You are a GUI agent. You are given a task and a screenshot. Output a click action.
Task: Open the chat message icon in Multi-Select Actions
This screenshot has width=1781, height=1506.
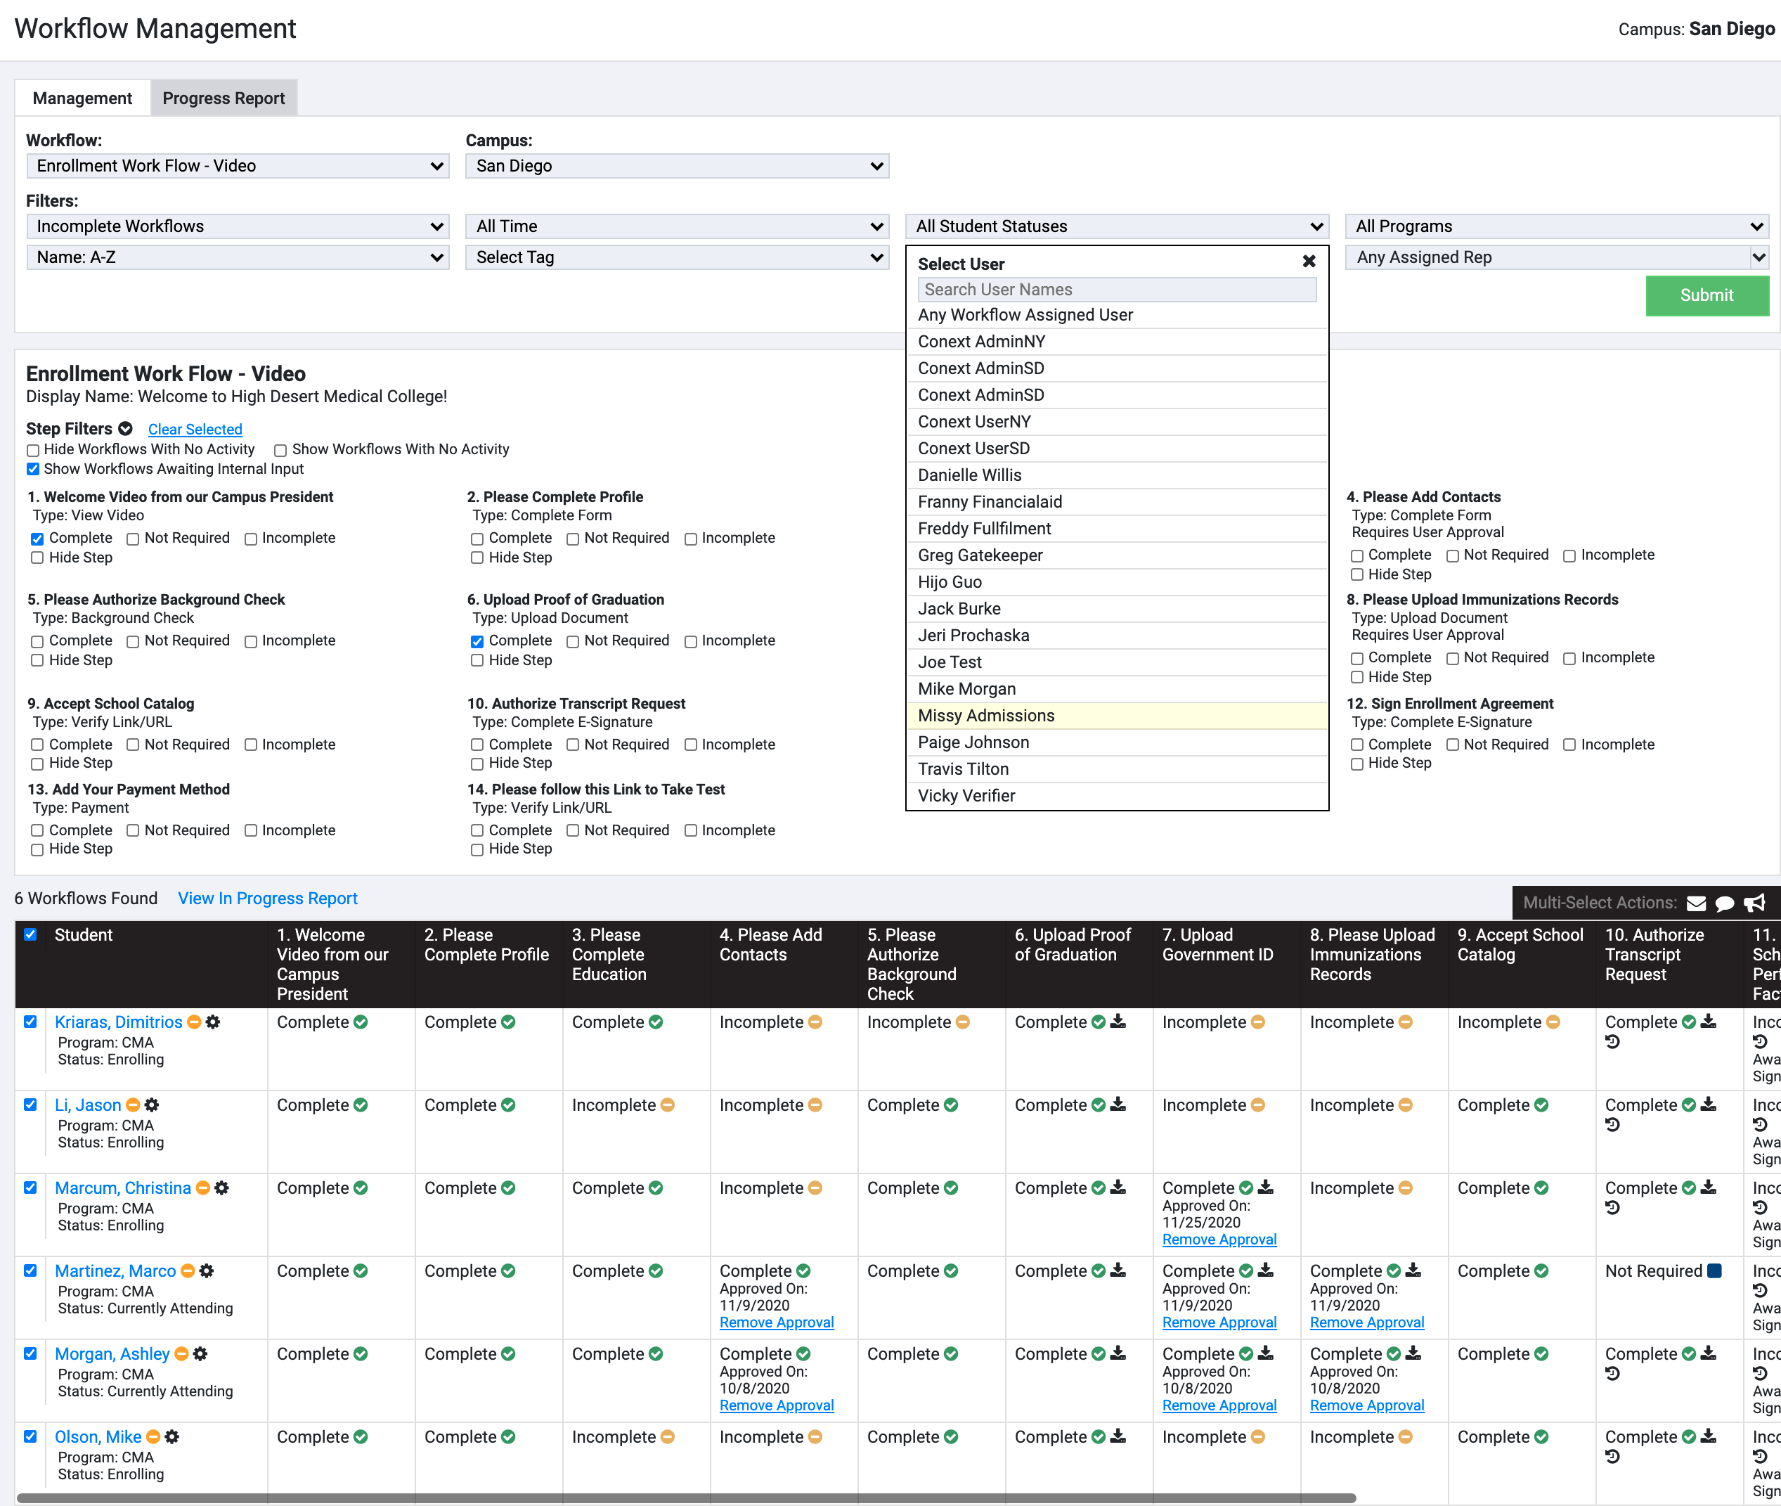pyautogui.click(x=1726, y=903)
